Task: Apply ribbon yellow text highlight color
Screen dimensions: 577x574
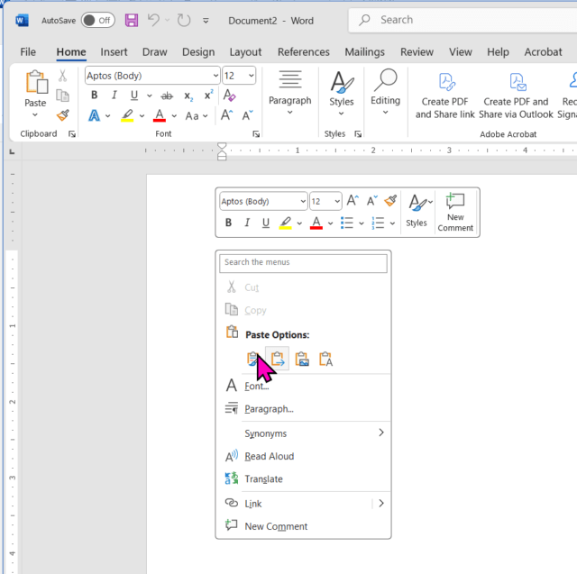Action: (x=127, y=115)
